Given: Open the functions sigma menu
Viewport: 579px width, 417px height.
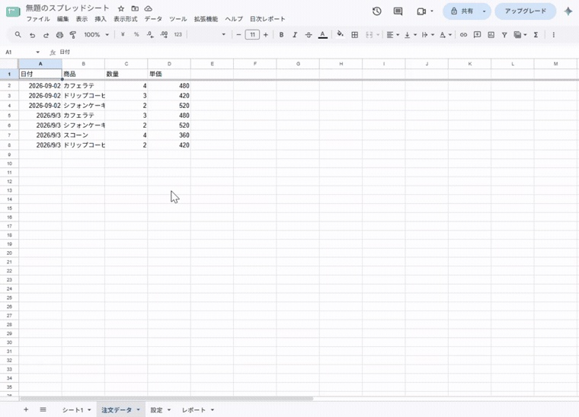Looking at the screenshot, I should point(536,35).
